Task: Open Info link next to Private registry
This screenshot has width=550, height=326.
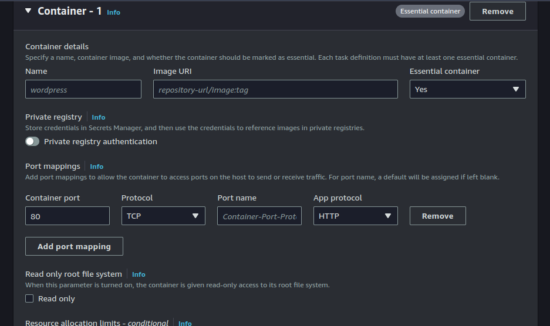Action: point(99,117)
